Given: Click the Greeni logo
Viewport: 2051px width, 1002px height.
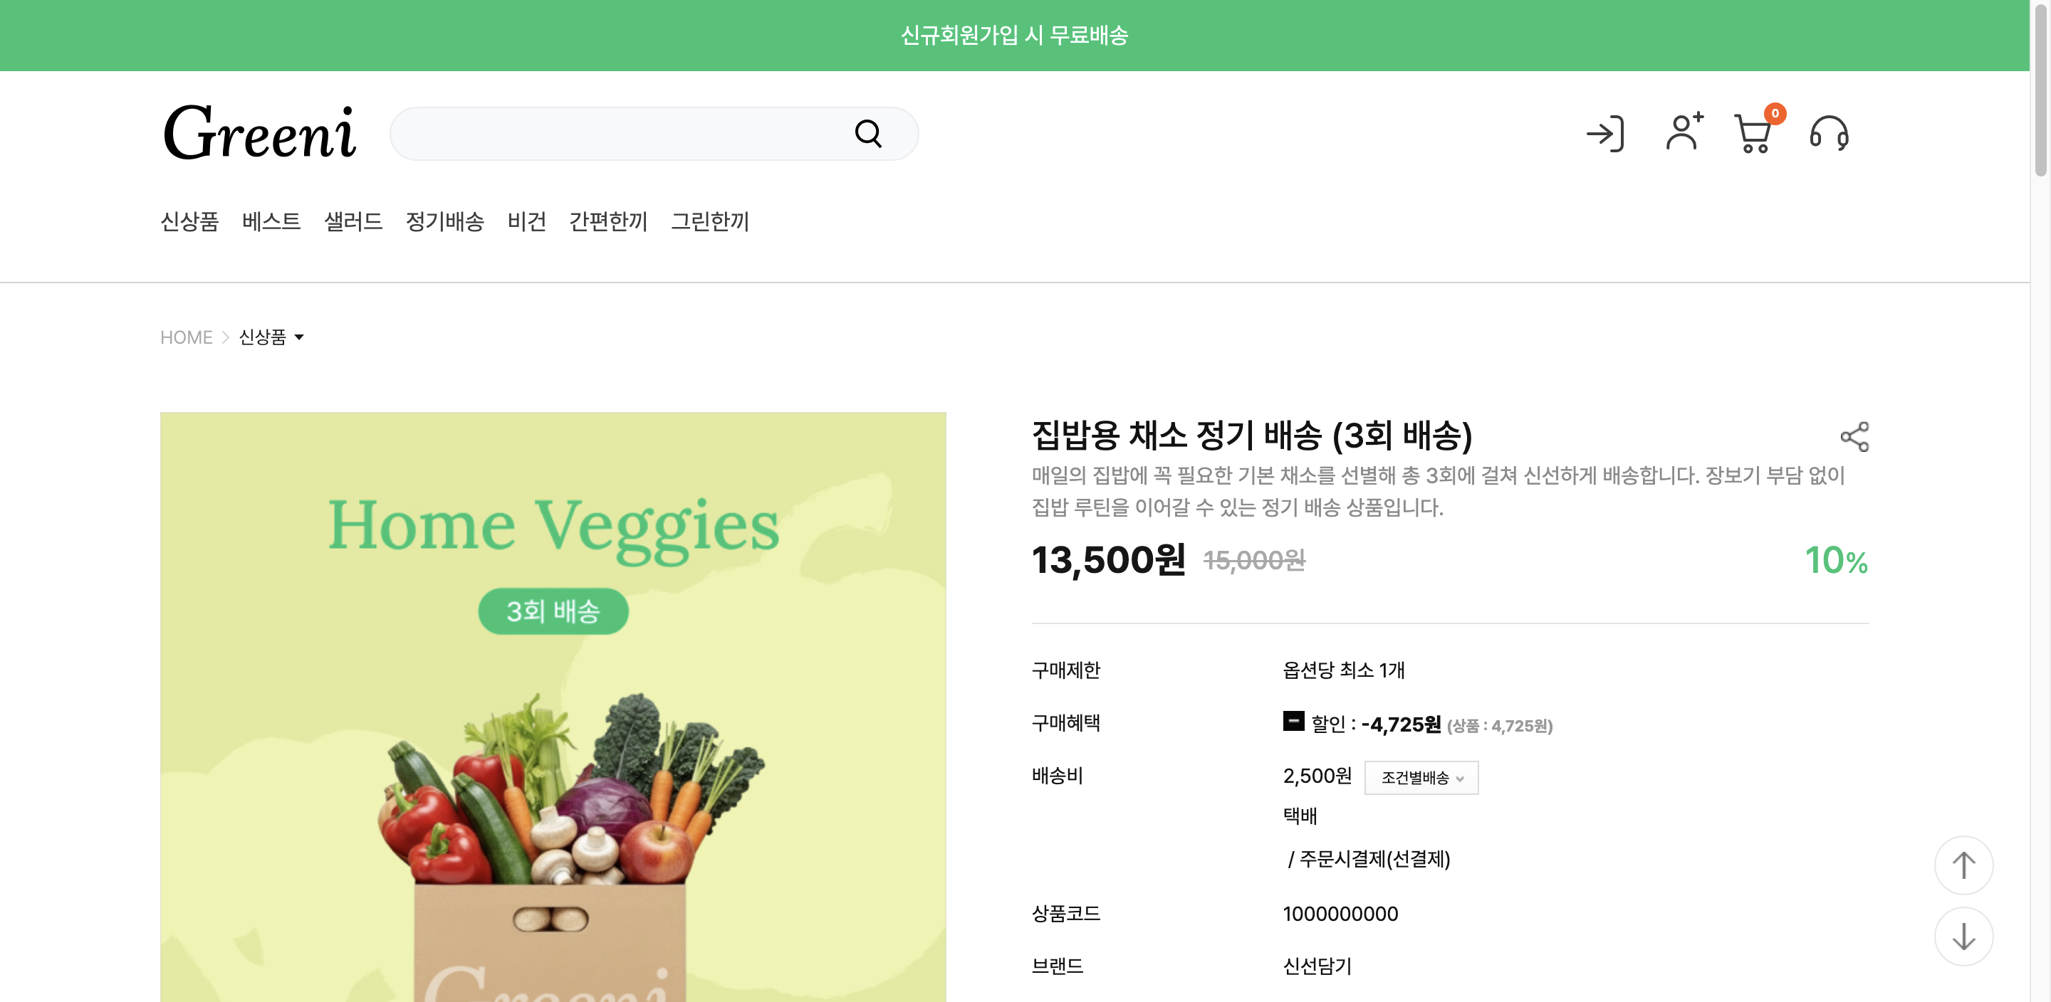Looking at the screenshot, I should (x=259, y=133).
